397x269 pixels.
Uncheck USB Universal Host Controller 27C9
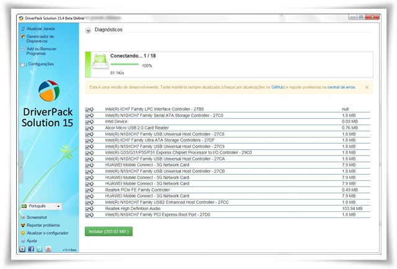[87, 147]
